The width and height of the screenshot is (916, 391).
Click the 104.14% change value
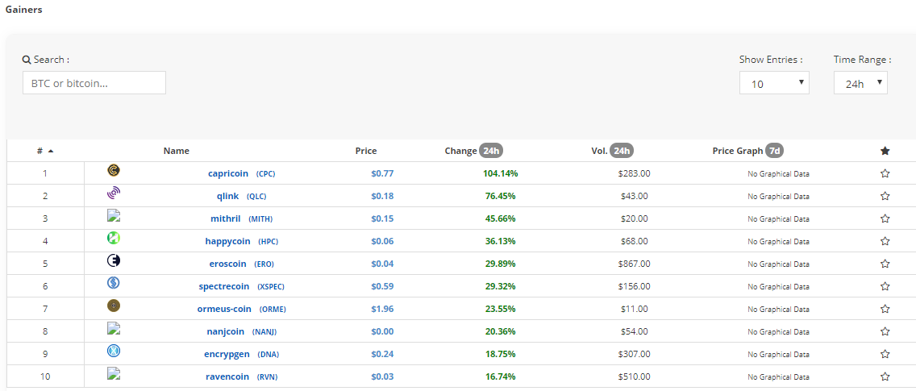(x=500, y=173)
